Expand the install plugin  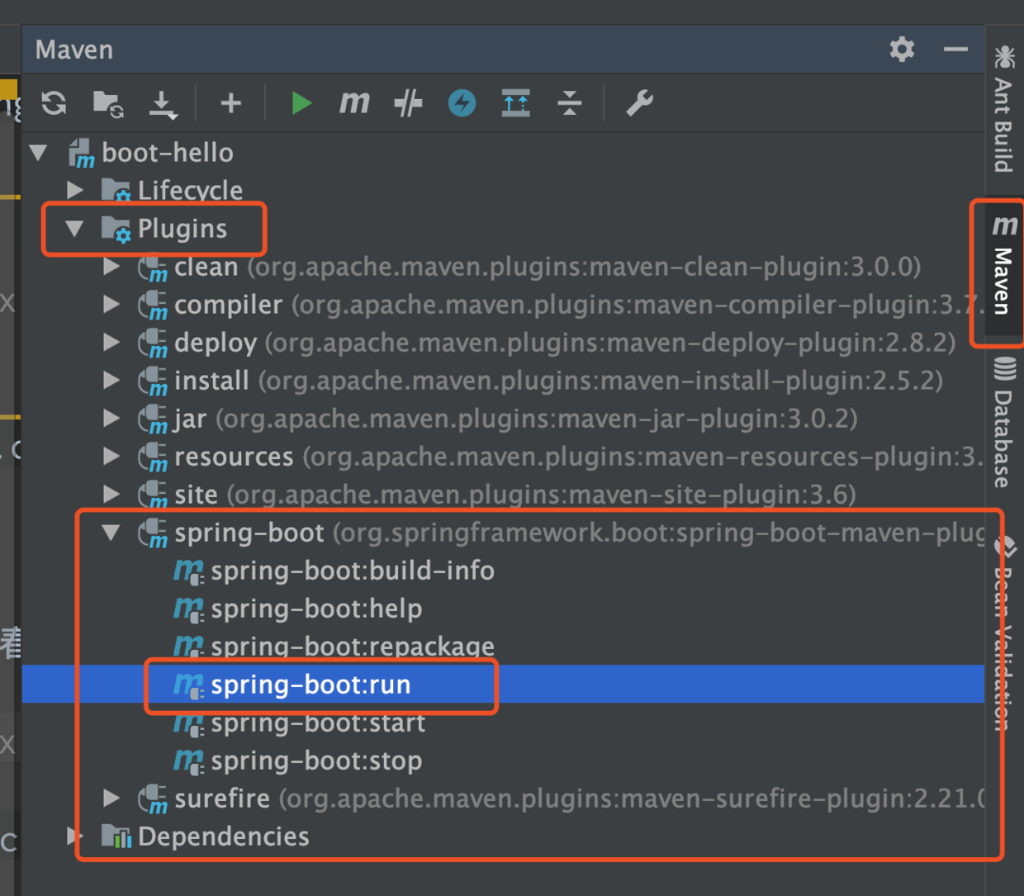[x=111, y=381]
